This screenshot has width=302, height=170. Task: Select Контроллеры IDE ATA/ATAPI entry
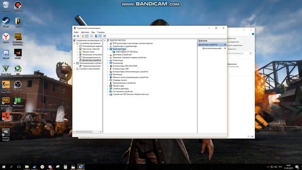point(125,66)
